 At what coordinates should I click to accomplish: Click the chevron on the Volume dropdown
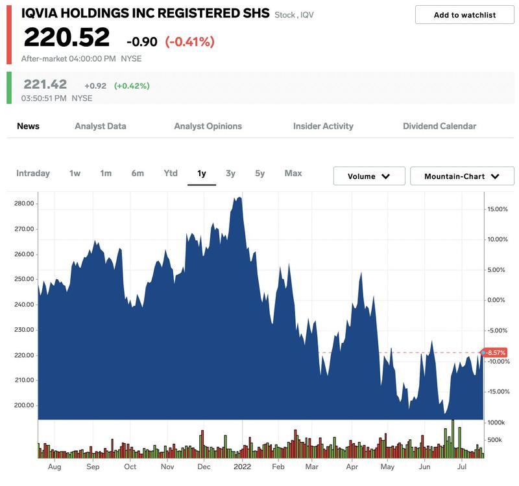(385, 176)
